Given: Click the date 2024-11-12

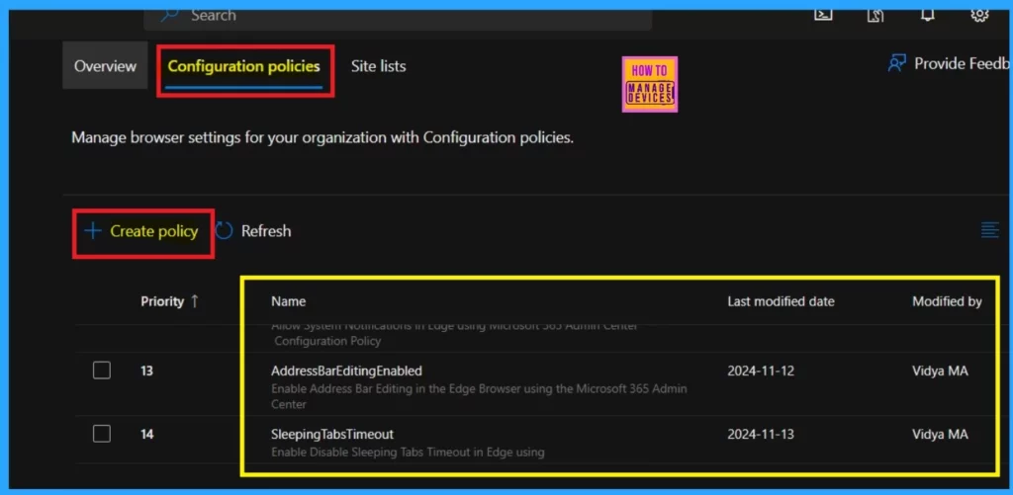Looking at the screenshot, I should (x=761, y=371).
